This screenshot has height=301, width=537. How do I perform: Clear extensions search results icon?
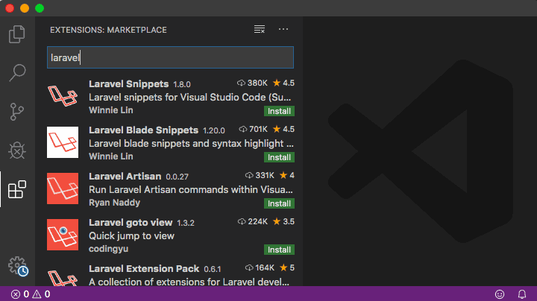point(260,29)
